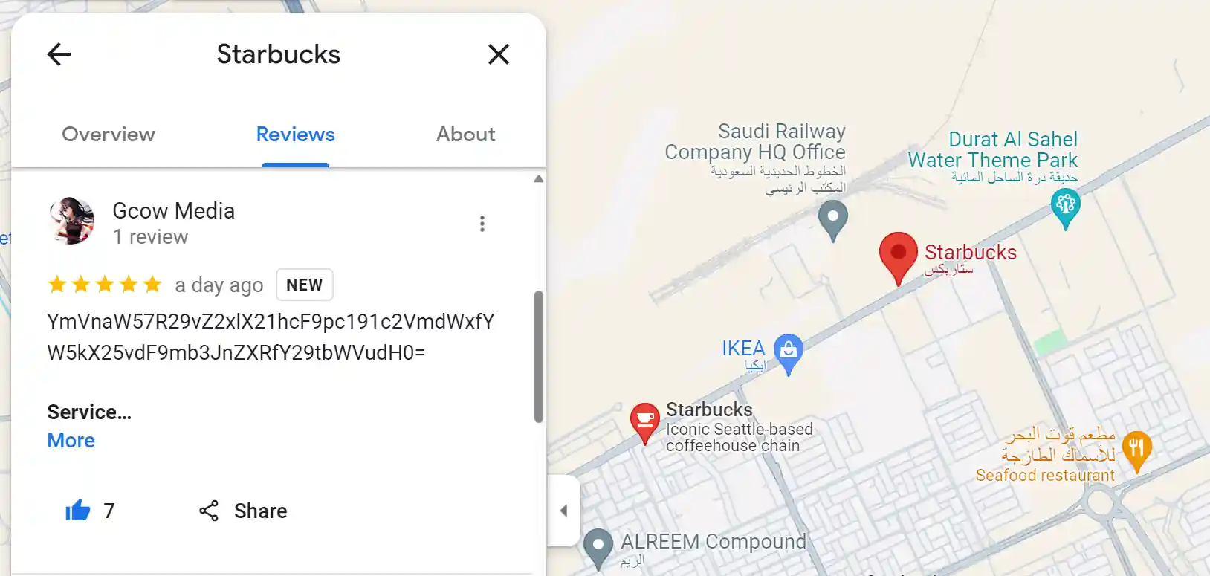Viewport: 1210px width, 576px height.
Task: Select the Reviews tab
Action: tap(295, 135)
